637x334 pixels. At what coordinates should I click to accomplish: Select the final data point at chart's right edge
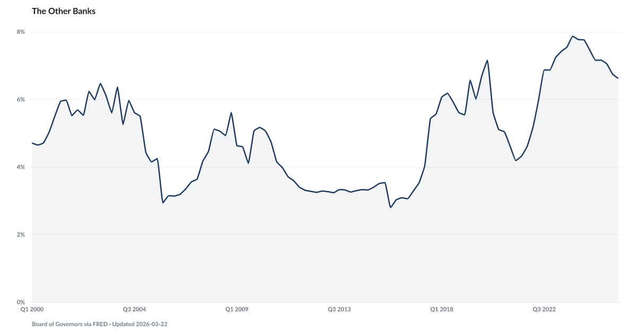(618, 78)
